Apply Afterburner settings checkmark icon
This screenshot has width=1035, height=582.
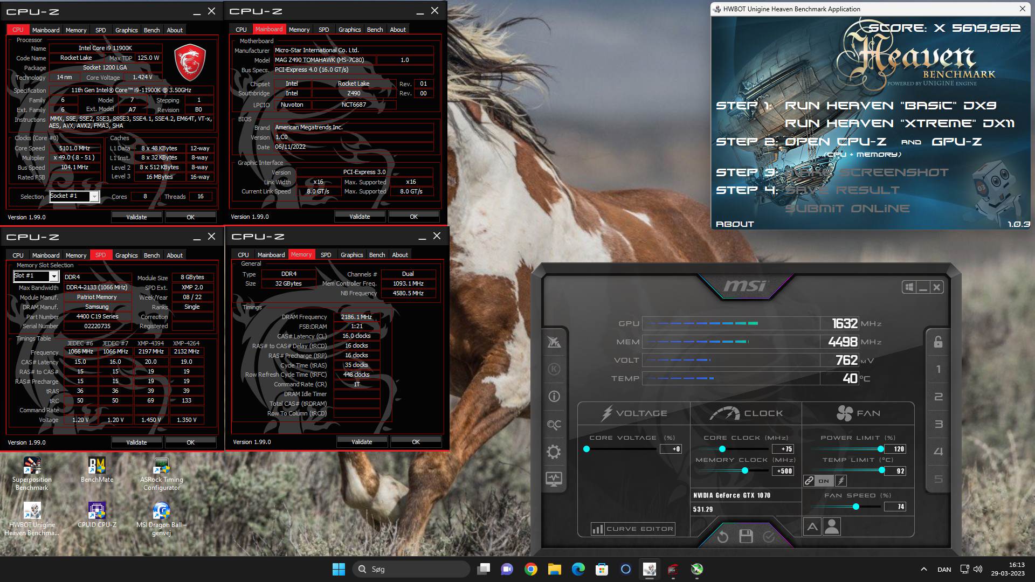tap(769, 536)
